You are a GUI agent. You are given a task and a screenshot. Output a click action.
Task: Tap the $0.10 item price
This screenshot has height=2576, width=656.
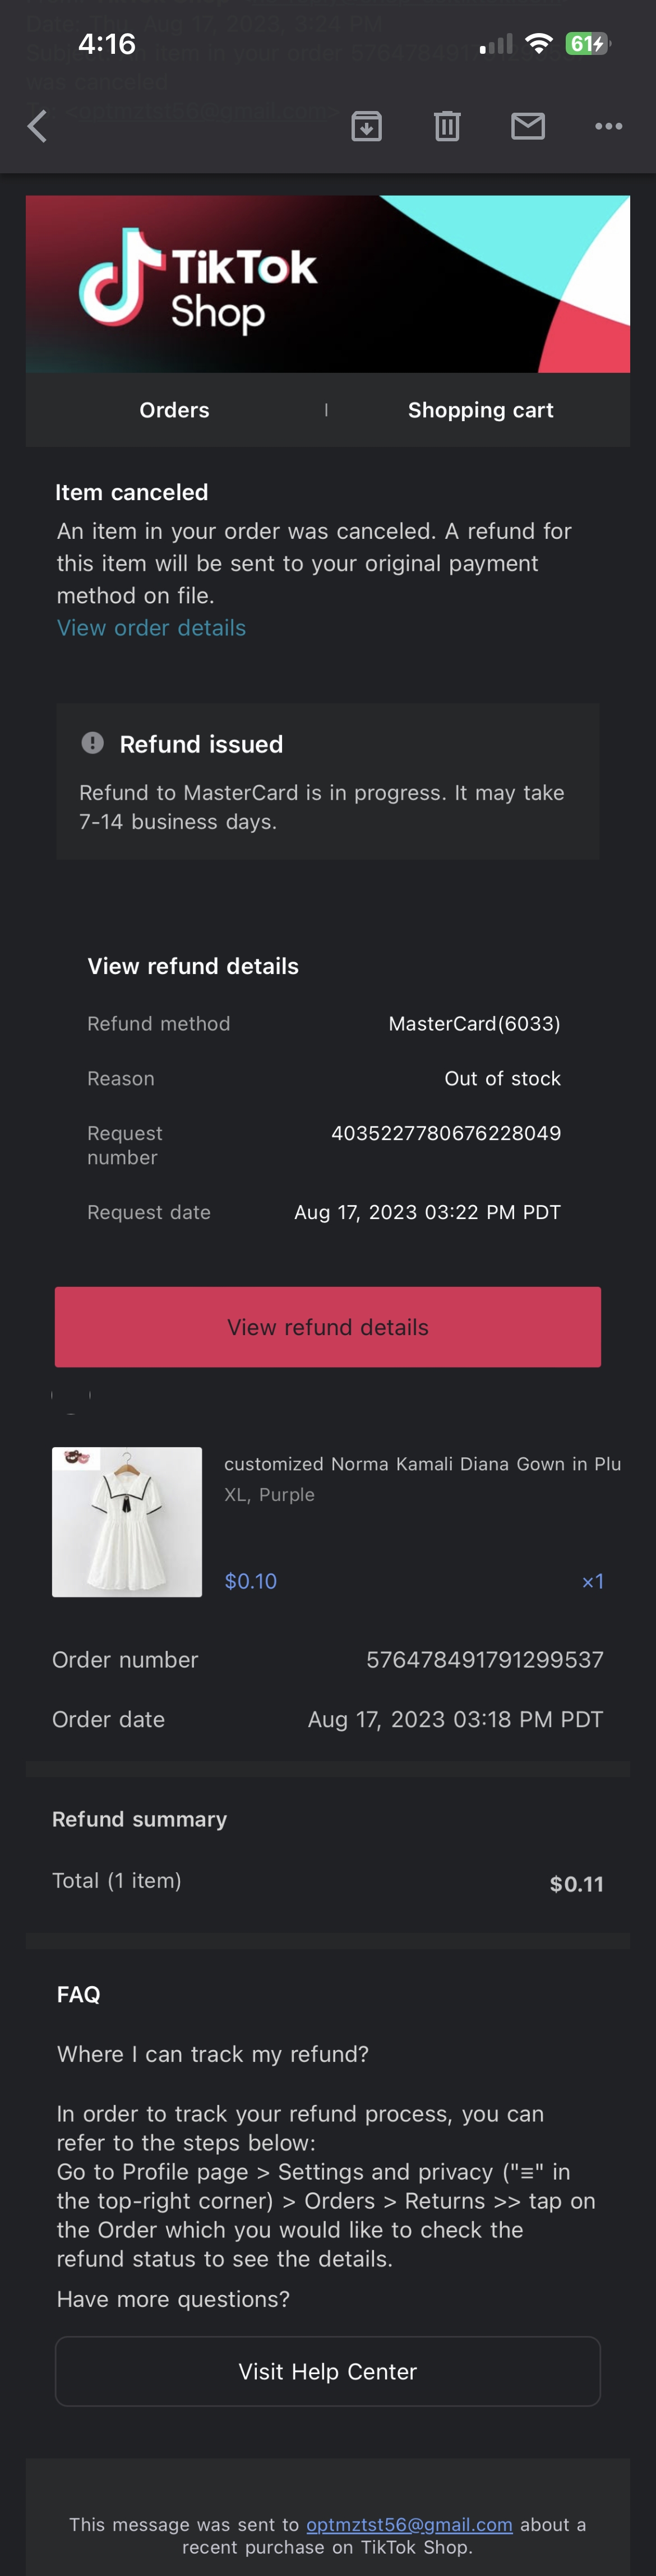click(251, 1581)
